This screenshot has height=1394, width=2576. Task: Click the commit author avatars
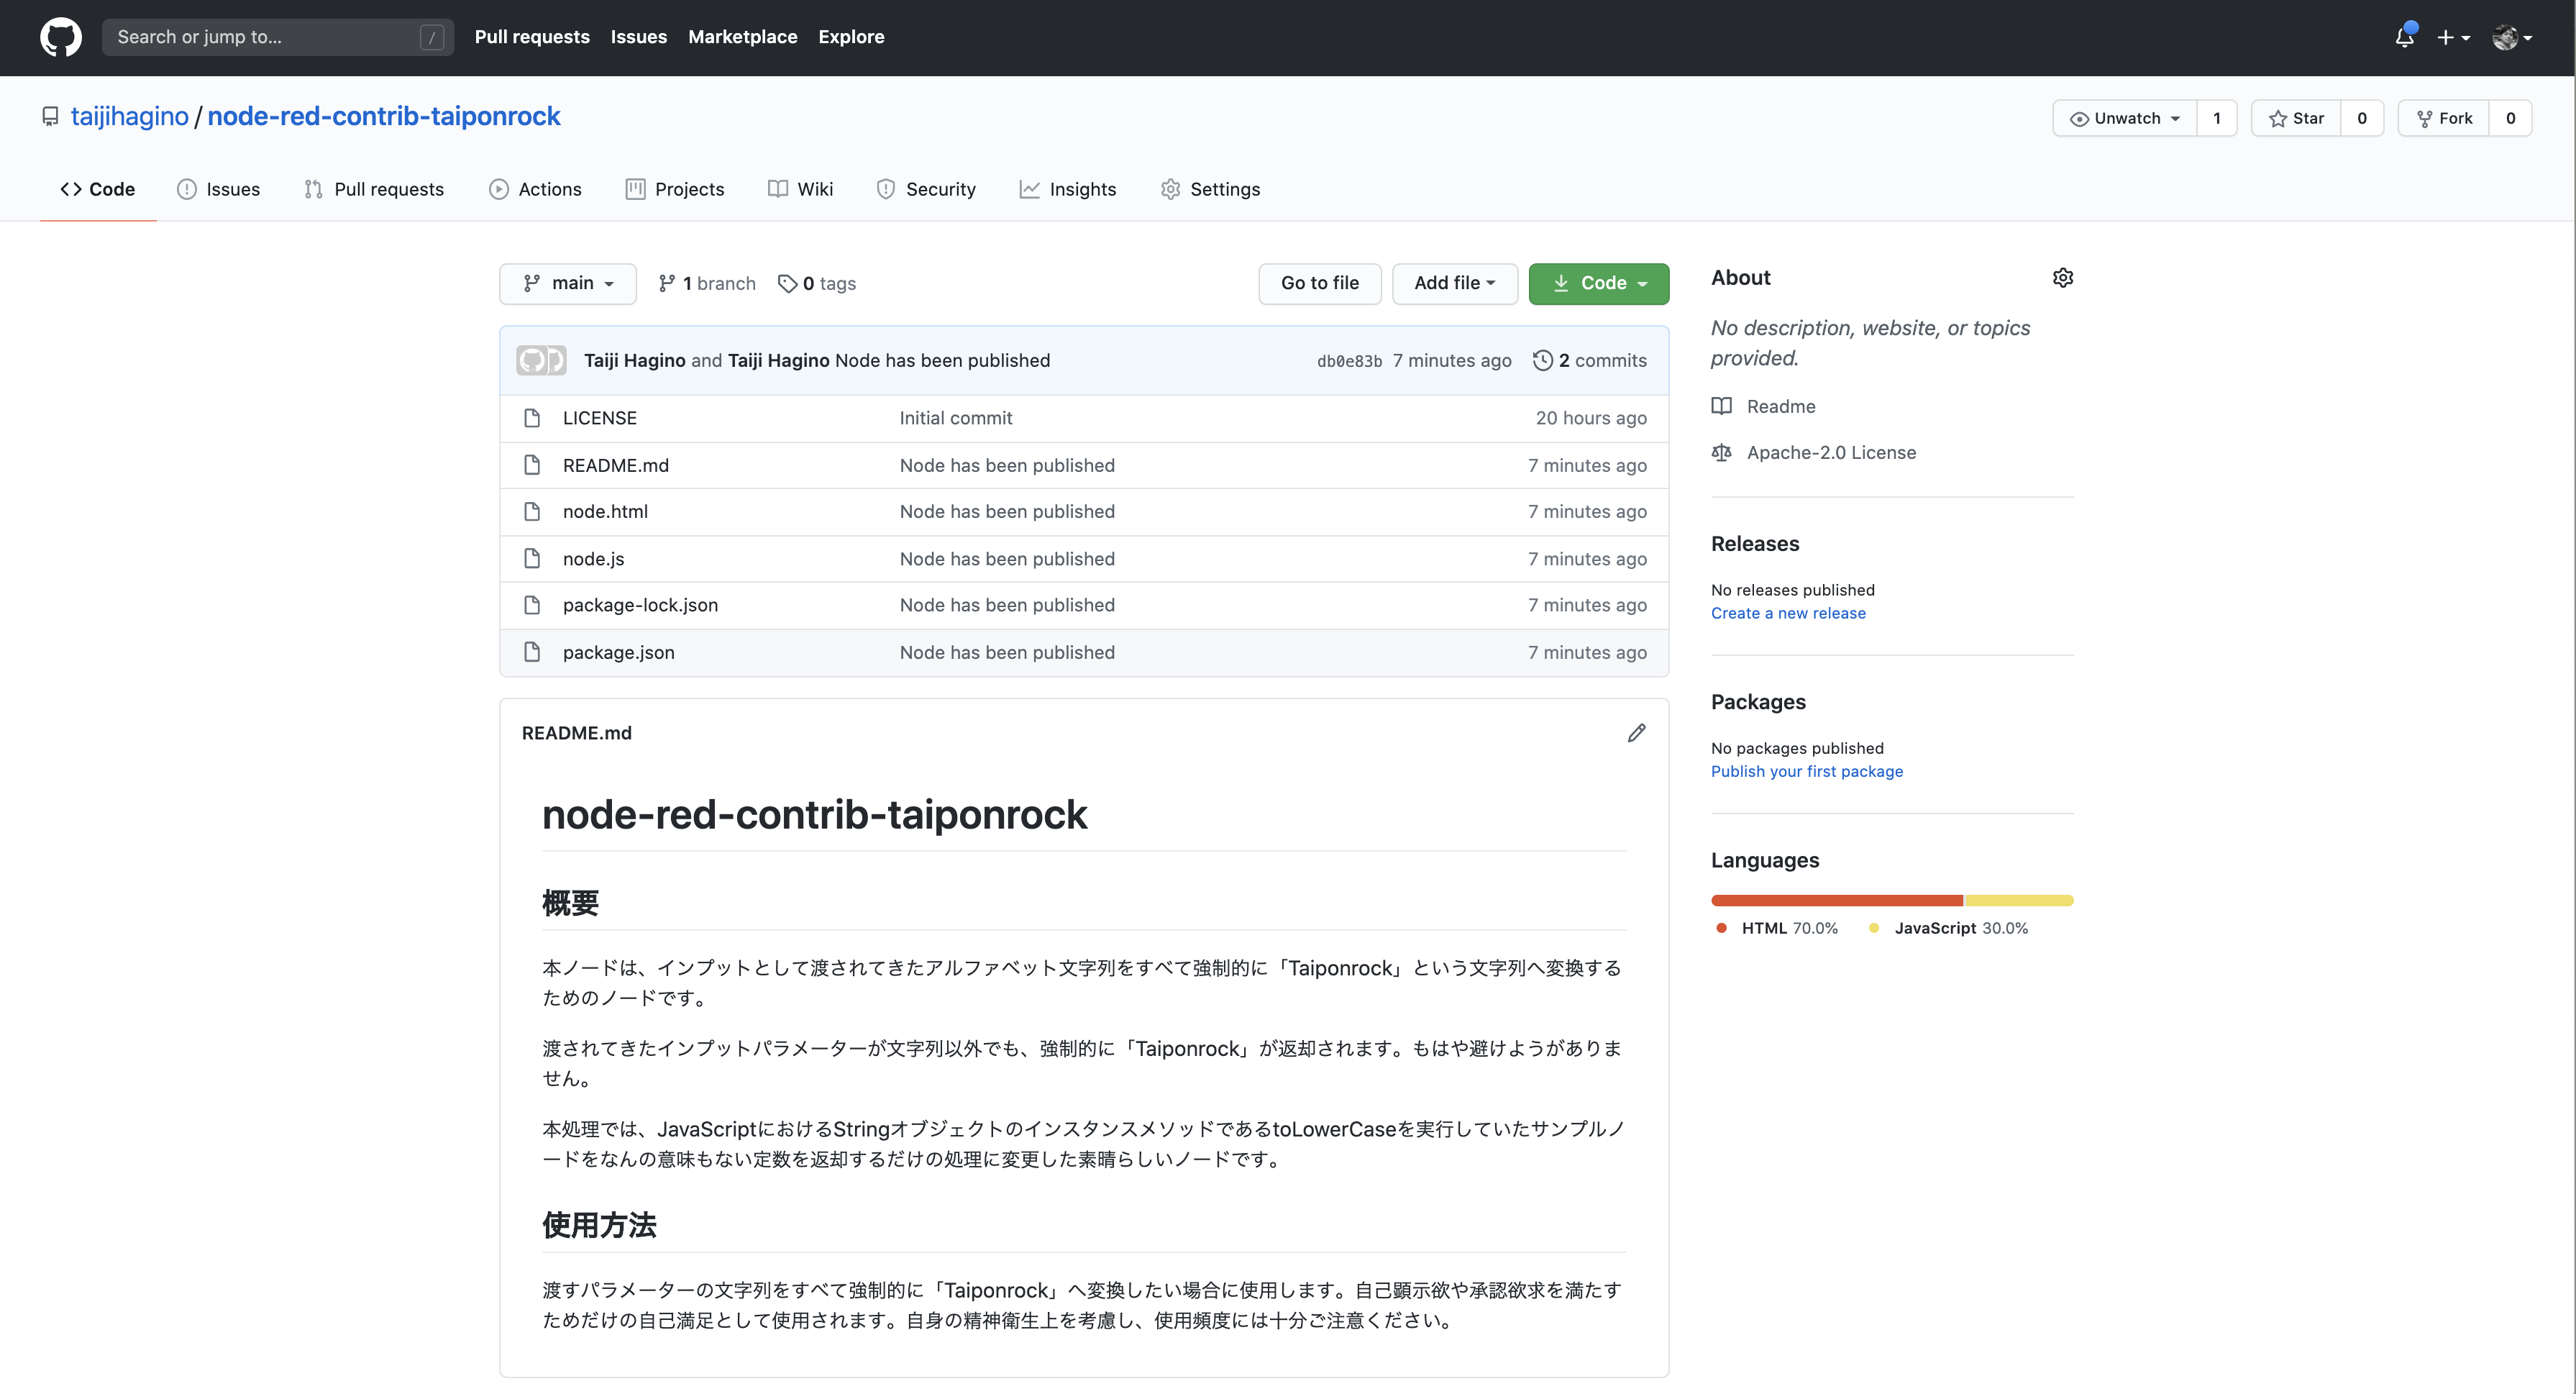tap(541, 360)
